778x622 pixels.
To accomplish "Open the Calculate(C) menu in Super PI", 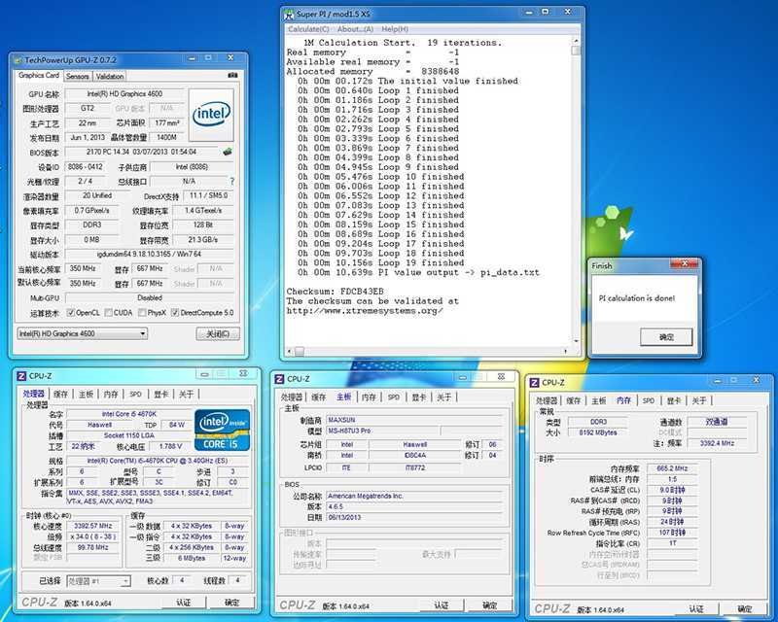I will pos(308,29).
